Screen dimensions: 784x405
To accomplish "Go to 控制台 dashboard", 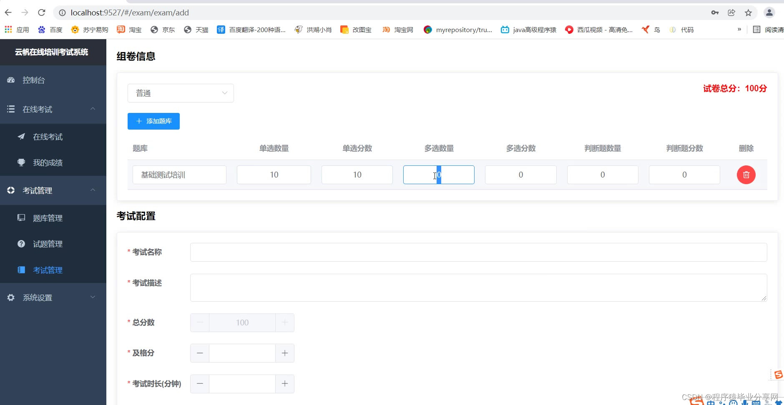I will (53, 80).
